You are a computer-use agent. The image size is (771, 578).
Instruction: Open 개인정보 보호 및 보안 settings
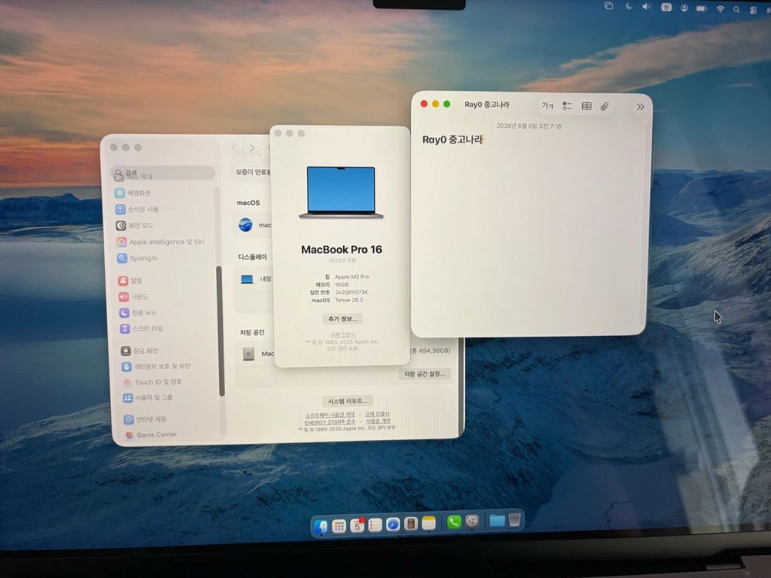(156, 366)
